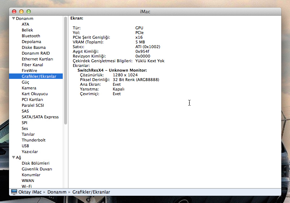Show SATA/SATA Express details
Screen dimensions: 290x203
pos(40,117)
